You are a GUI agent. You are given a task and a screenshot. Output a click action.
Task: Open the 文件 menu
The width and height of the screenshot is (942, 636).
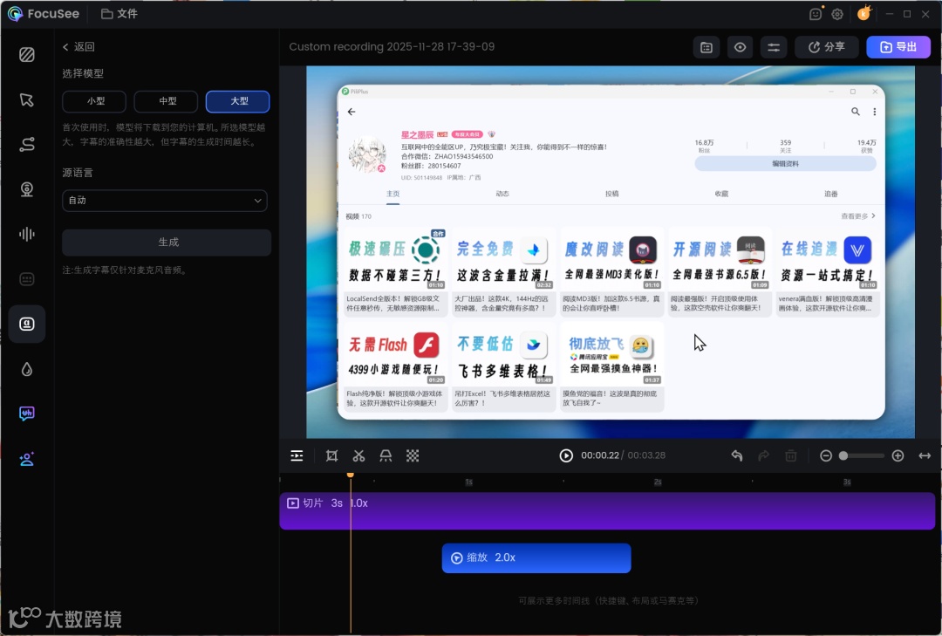coord(119,14)
